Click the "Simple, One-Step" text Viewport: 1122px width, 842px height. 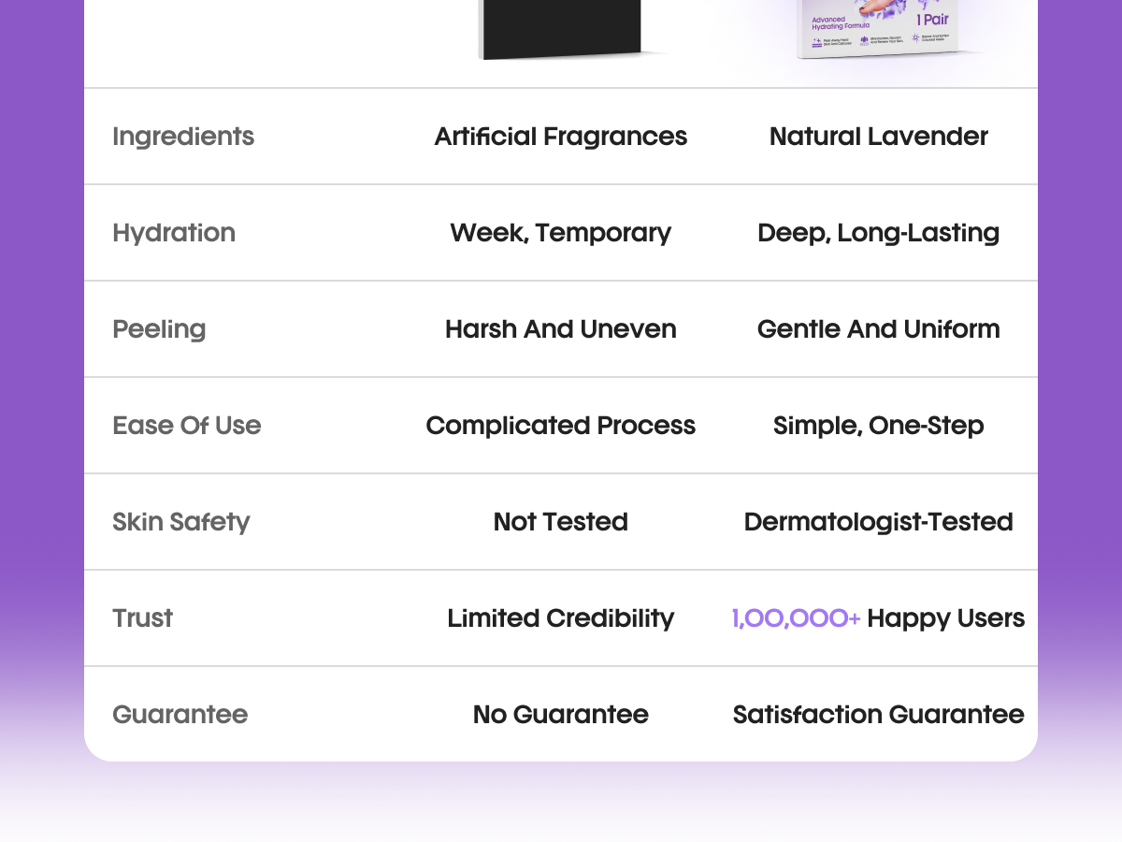click(878, 426)
